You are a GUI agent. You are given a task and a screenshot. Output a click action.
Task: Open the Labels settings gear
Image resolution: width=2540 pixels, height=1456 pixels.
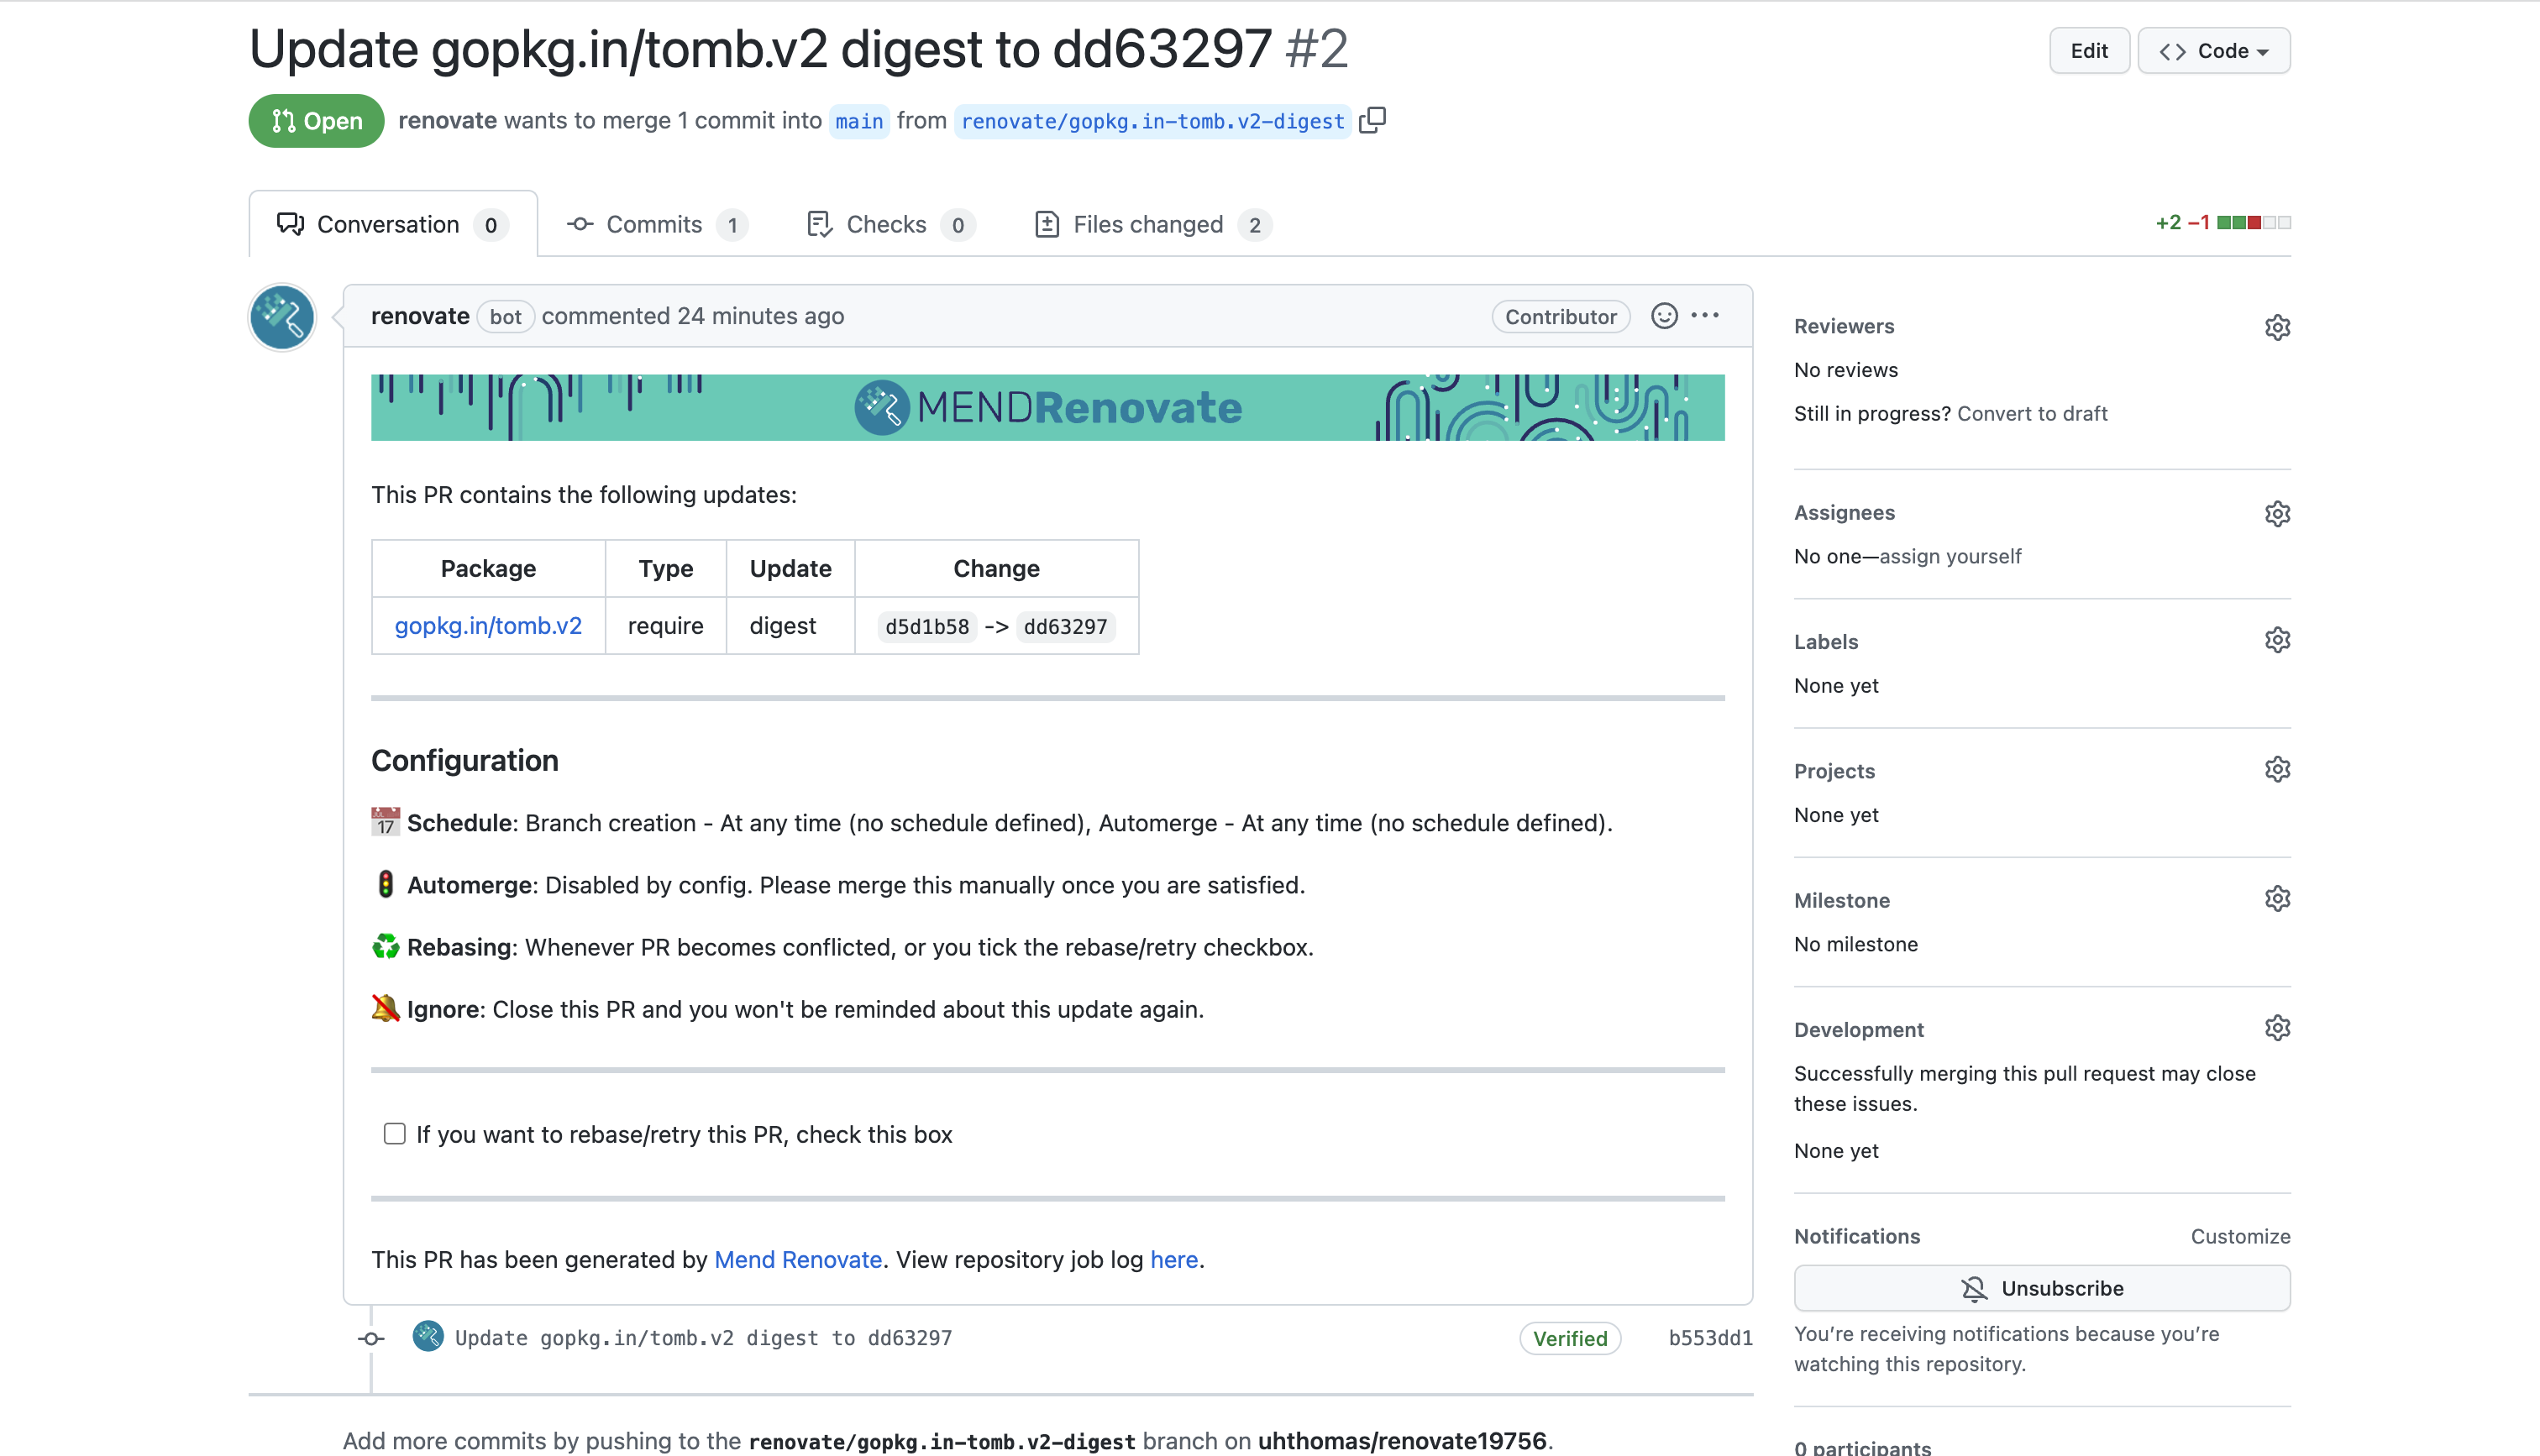(x=2277, y=639)
